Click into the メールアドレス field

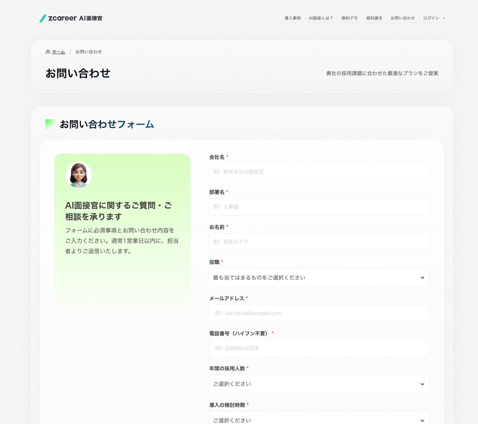319,313
